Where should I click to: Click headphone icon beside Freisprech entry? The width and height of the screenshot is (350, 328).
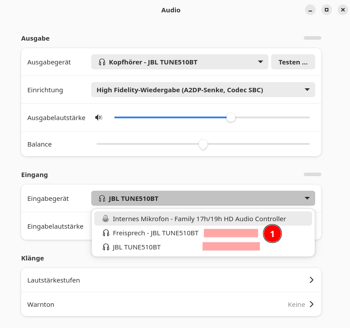click(x=106, y=233)
